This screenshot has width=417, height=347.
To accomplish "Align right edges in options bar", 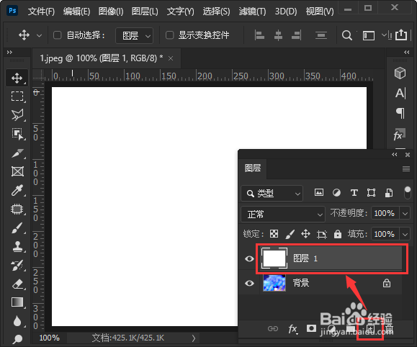I will pyautogui.click(x=296, y=35).
